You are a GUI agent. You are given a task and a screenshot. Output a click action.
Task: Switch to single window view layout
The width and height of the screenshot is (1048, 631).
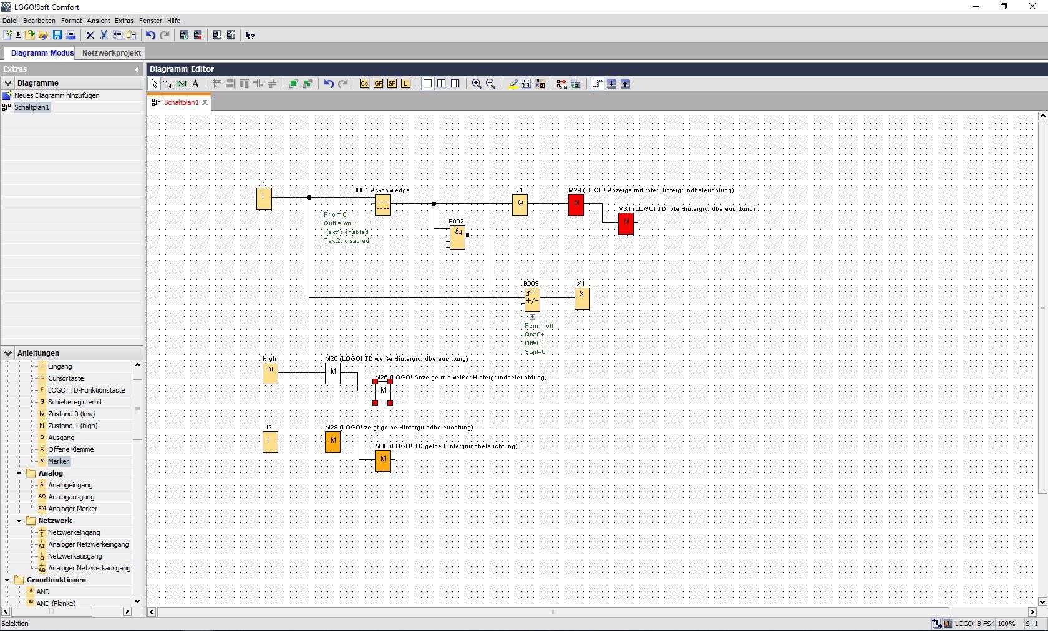click(428, 84)
